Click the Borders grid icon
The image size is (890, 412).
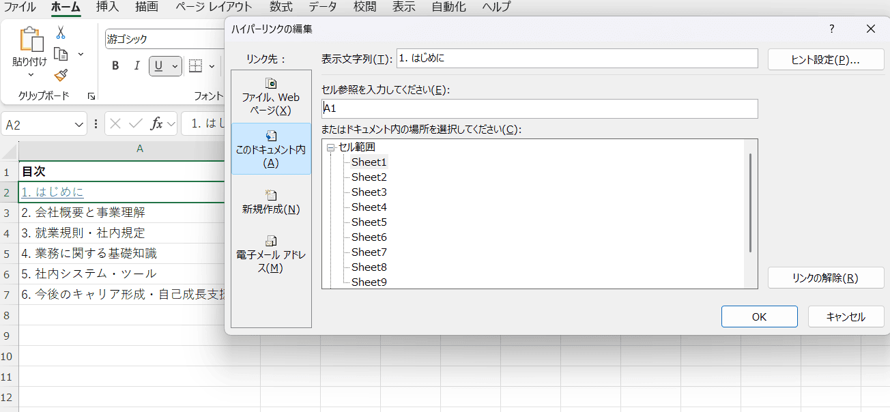[x=196, y=66]
